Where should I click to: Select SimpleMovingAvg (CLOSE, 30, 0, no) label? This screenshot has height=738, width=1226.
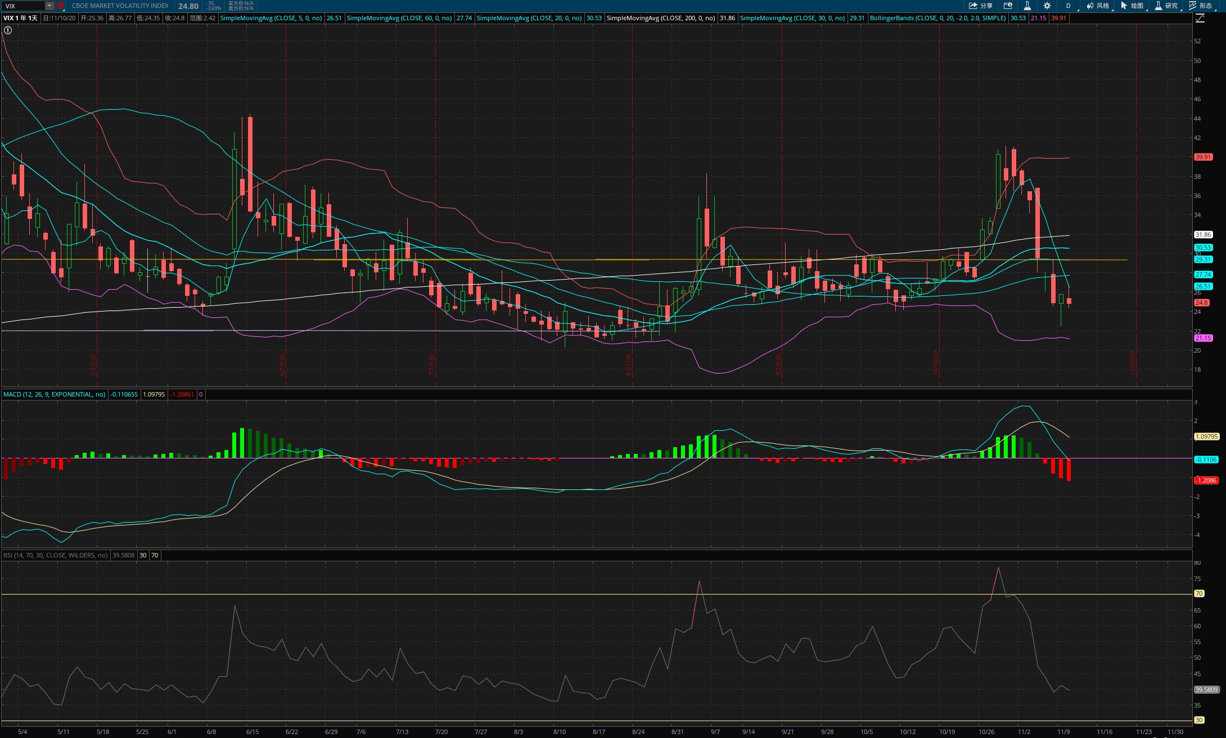(x=792, y=18)
